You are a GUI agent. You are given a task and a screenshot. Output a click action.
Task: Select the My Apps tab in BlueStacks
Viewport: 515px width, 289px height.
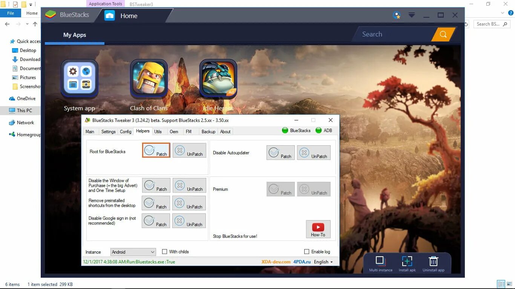point(75,35)
